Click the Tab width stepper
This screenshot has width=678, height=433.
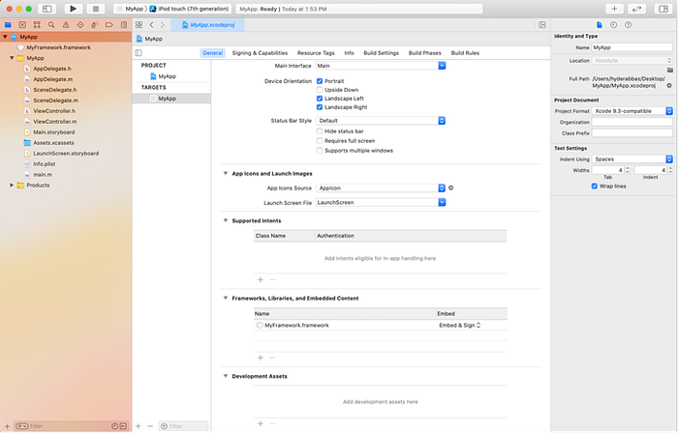pos(628,170)
